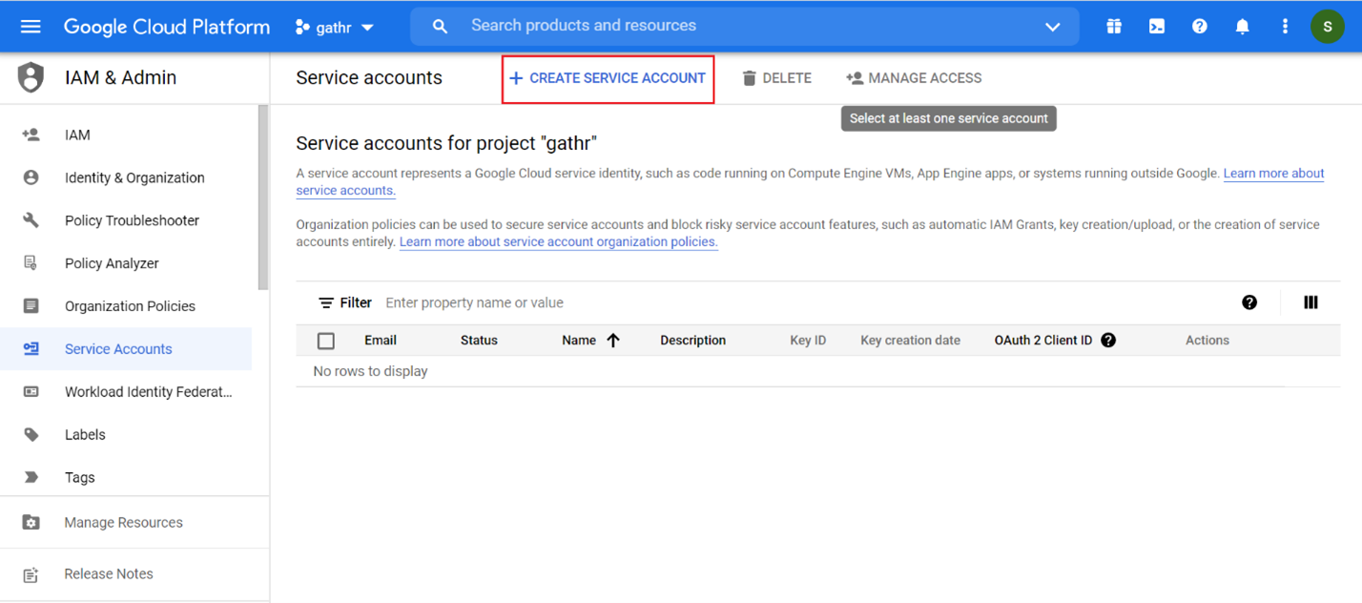Expand the search bar chevron
The image size is (1362, 603).
(1052, 26)
